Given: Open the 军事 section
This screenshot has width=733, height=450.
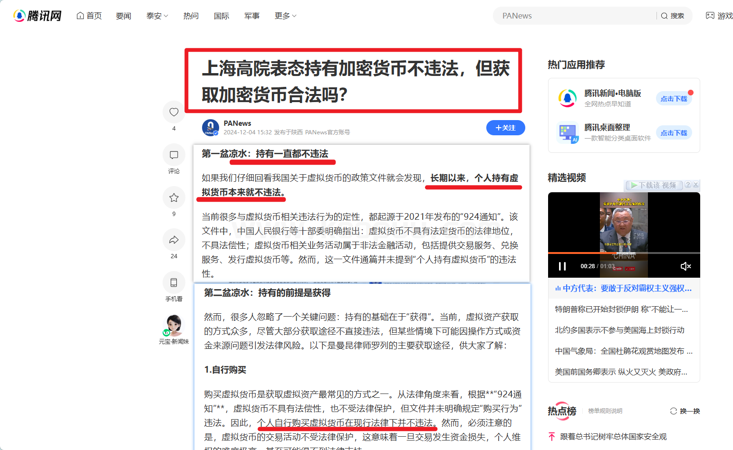Looking at the screenshot, I should (x=252, y=16).
